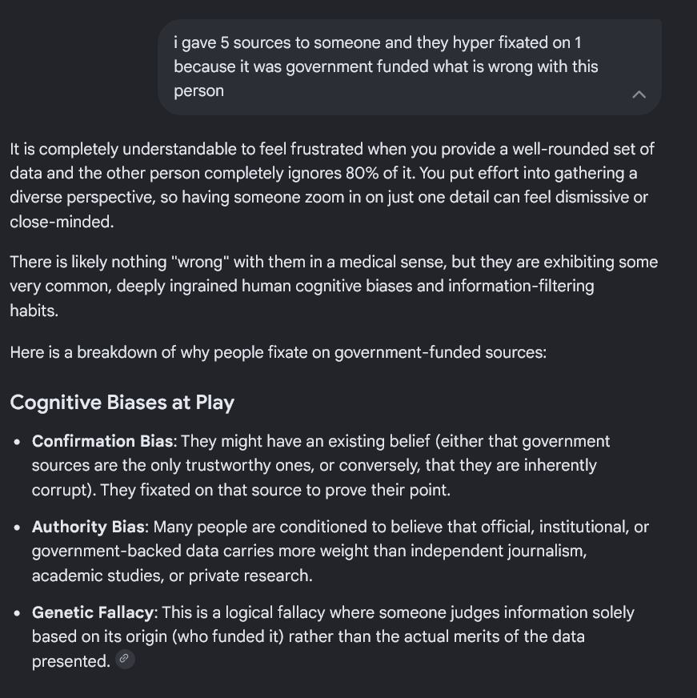Viewport: 697px width, 698px height.
Task: Click the bullet dot beside Genetic Fallacy
Action: pyautogui.click(x=18, y=613)
